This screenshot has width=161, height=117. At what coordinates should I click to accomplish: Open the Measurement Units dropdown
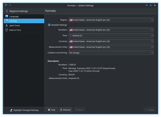pos(111,47)
